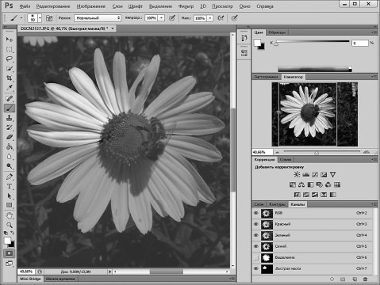The width and height of the screenshot is (380, 285).
Task: Switch to the Гистограмма tab
Action: [266, 77]
